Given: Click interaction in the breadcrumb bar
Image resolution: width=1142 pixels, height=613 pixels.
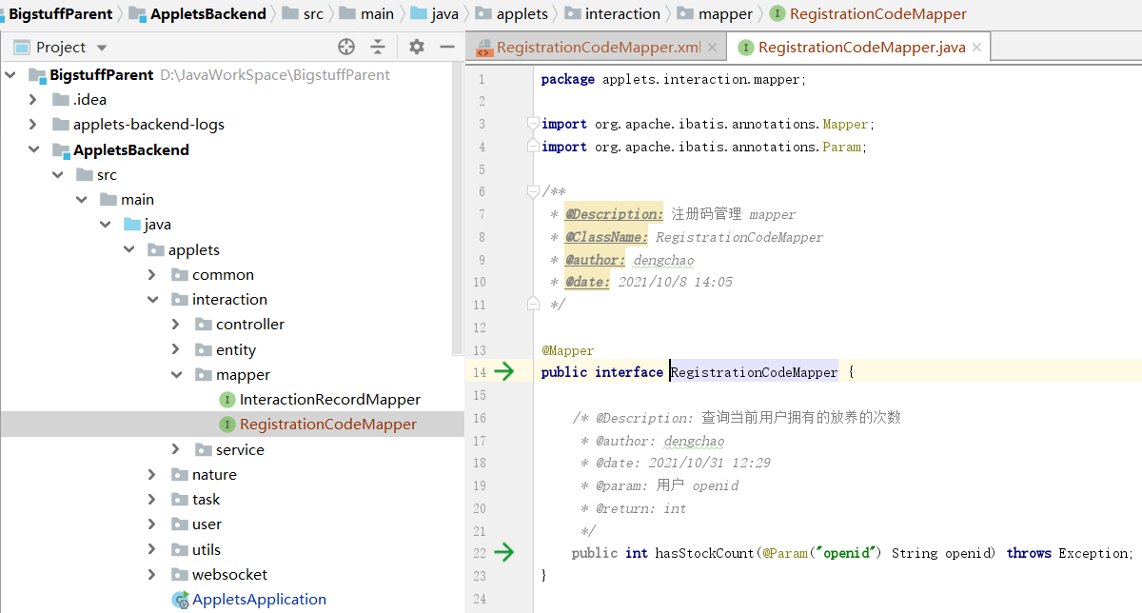Looking at the screenshot, I should click(x=622, y=13).
